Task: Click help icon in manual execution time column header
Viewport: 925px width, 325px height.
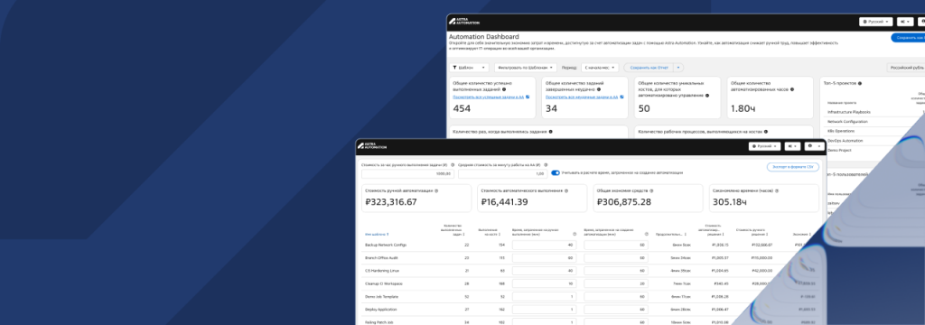Action: click(575, 234)
